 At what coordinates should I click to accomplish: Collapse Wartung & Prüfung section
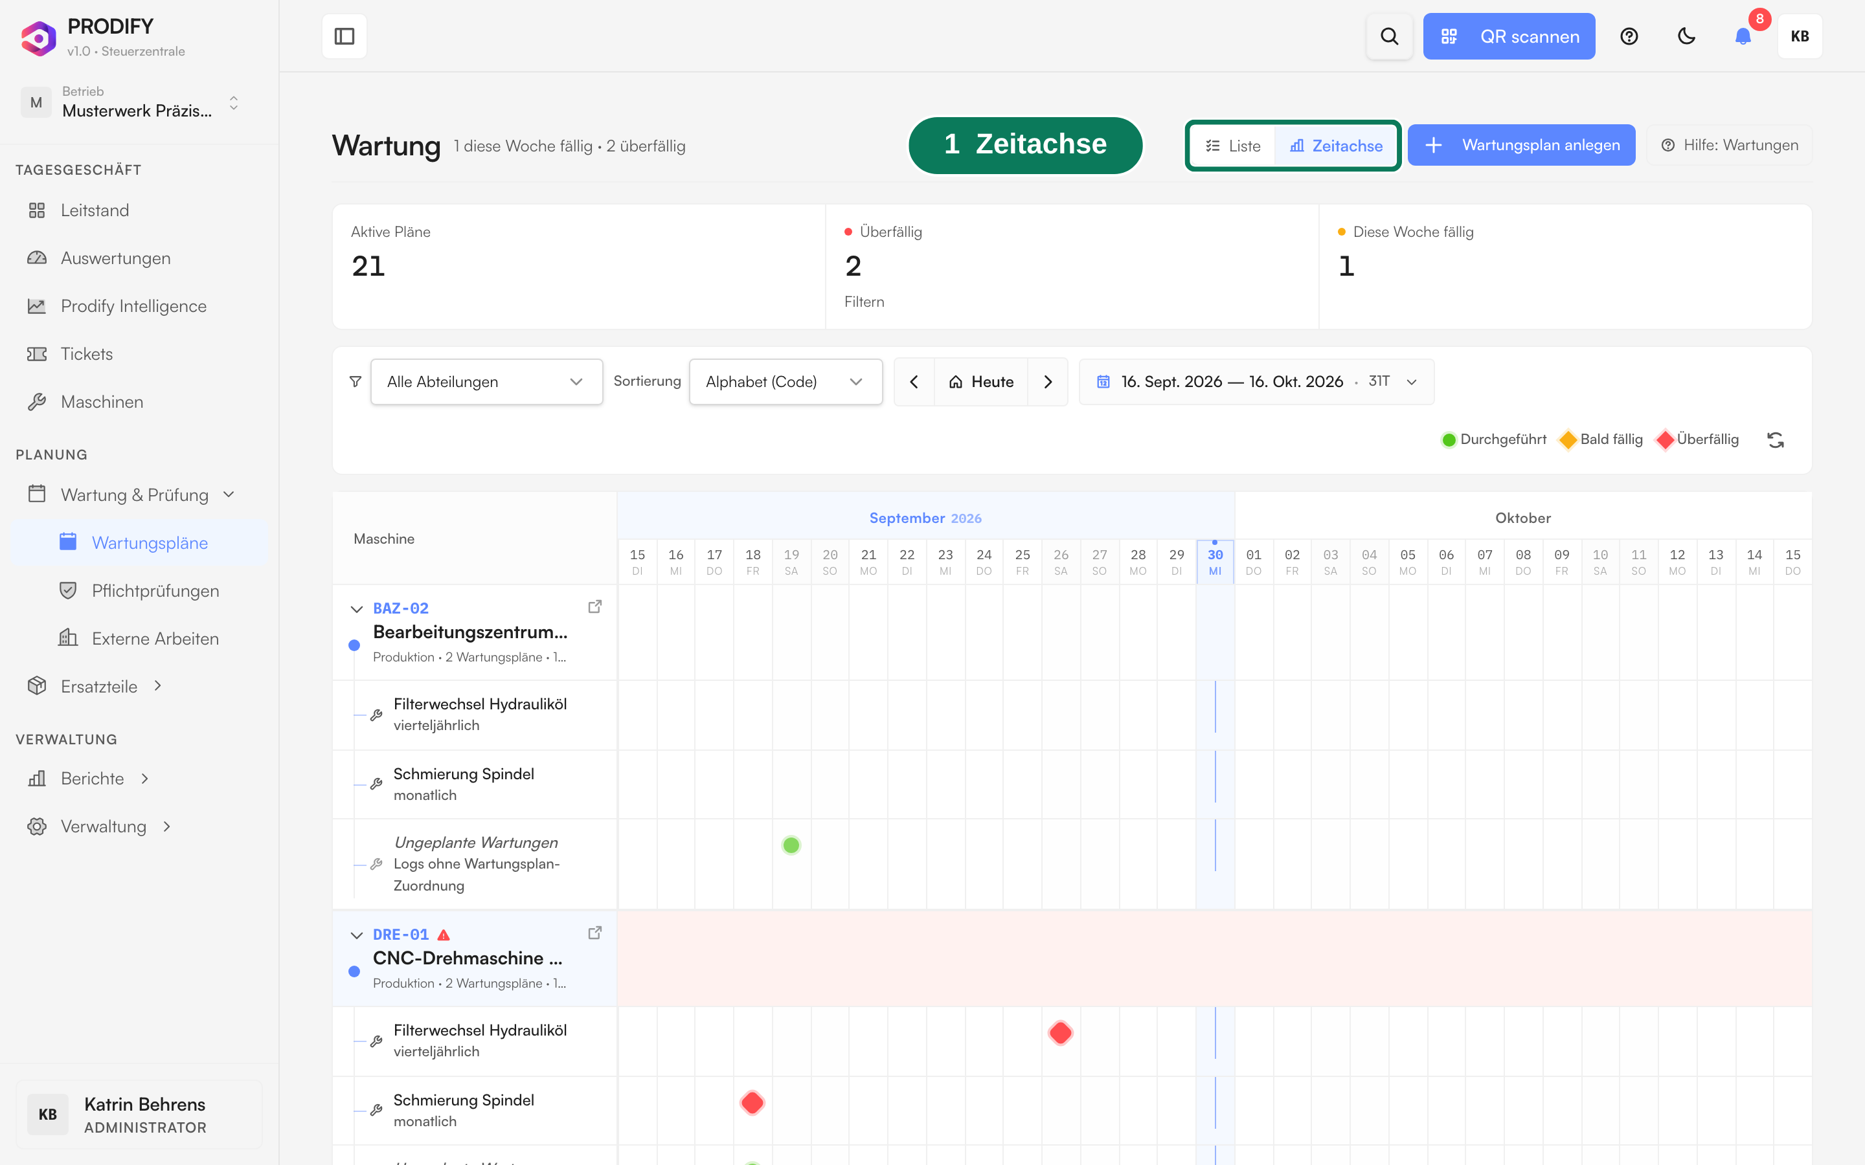[139, 494]
